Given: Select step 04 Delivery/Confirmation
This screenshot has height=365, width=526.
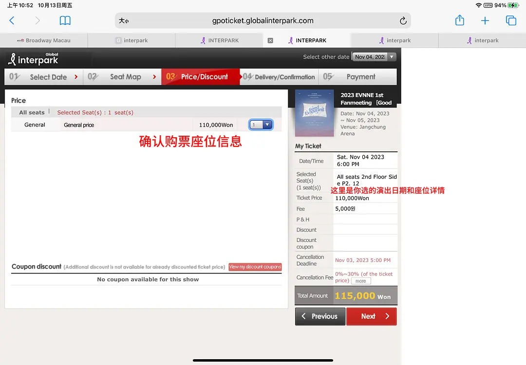Looking at the screenshot, I should (x=279, y=77).
